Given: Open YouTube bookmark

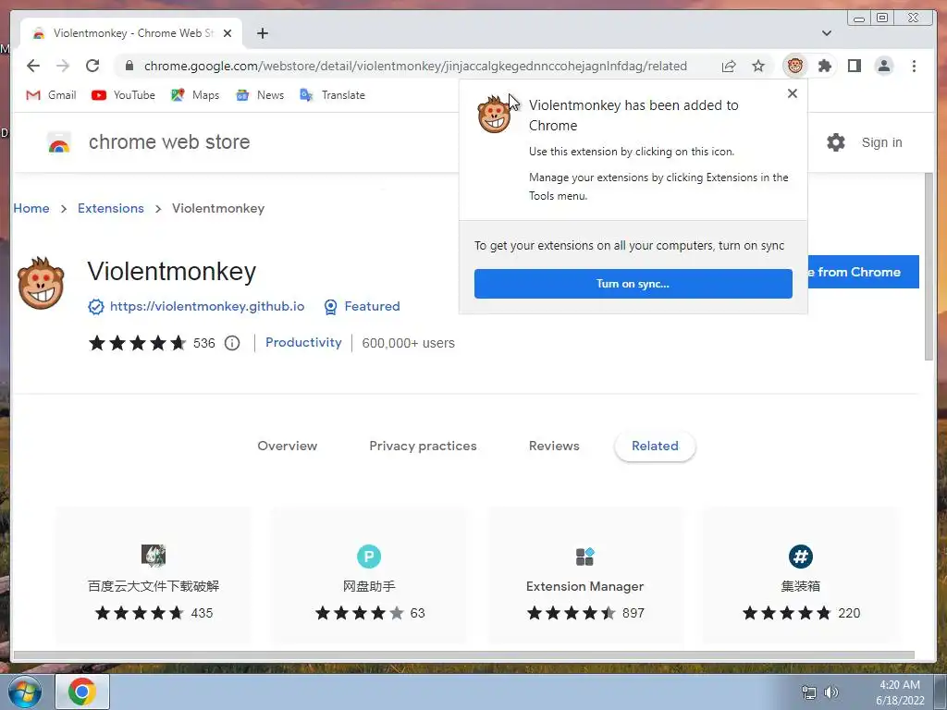Looking at the screenshot, I should pyautogui.click(x=123, y=95).
